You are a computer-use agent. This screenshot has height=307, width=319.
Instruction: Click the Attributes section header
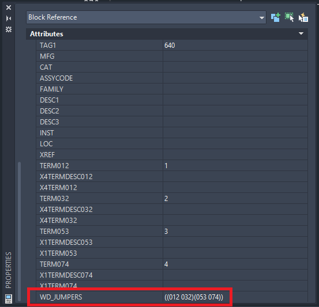click(167, 34)
